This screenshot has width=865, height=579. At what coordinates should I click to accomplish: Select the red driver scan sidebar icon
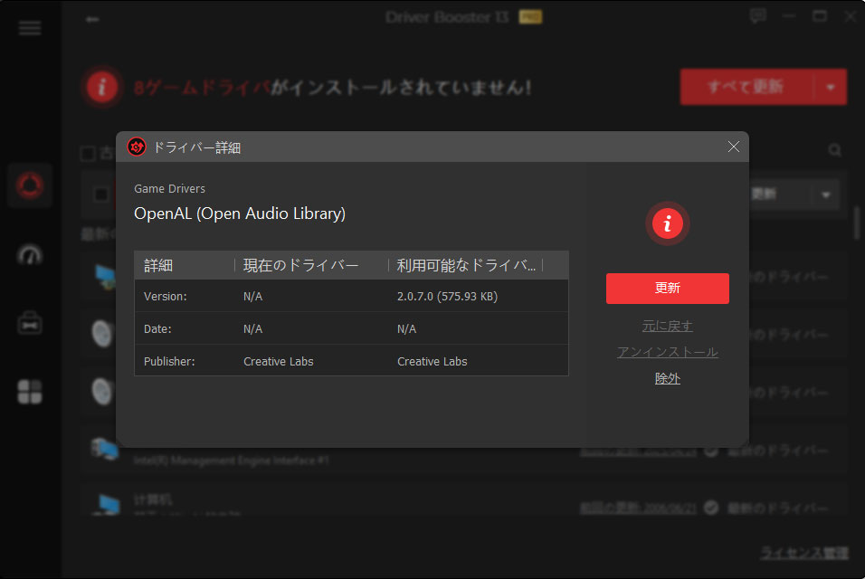tap(30, 185)
